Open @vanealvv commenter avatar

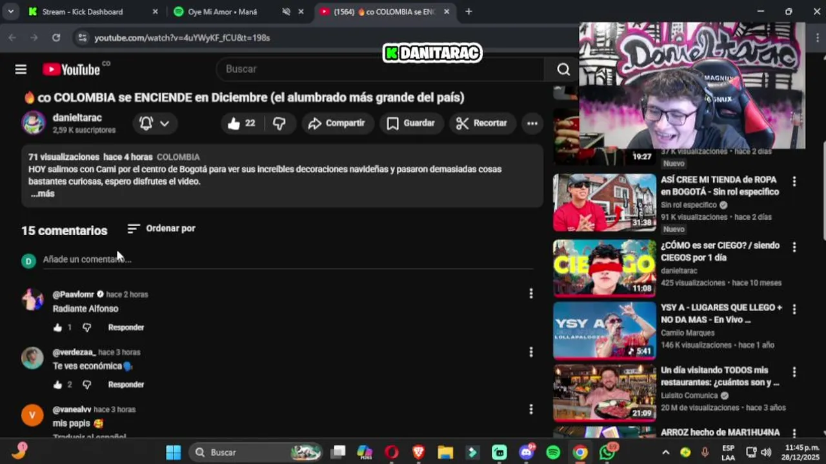(x=32, y=415)
